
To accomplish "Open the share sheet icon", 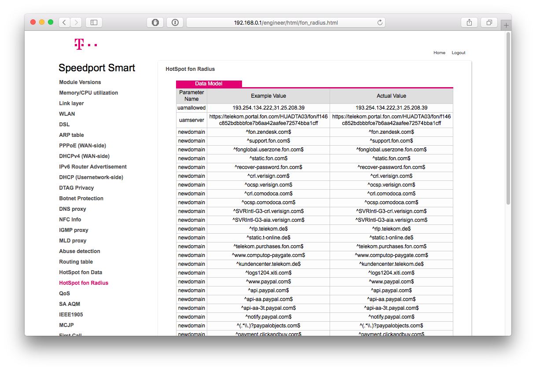I will [x=469, y=22].
